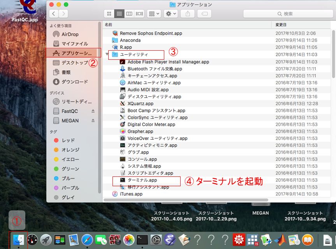The image size is (336, 249).
Task: Open iBooks orange book icon in Dock
Action: click(x=308, y=240)
